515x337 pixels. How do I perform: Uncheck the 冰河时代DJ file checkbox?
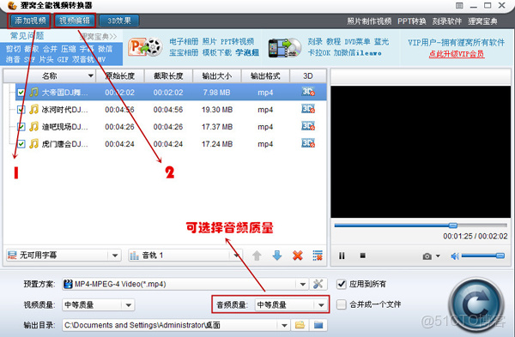[x=21, y=110]
